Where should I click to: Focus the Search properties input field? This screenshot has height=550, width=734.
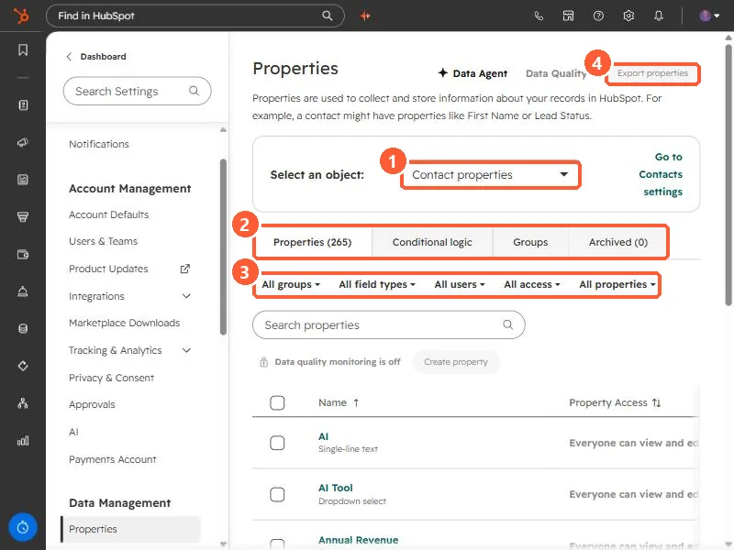pyautogui.click(x=388, y=324)
